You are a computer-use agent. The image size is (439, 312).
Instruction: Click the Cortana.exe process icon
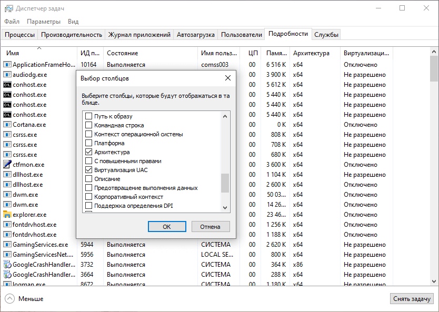pos(7,125)
